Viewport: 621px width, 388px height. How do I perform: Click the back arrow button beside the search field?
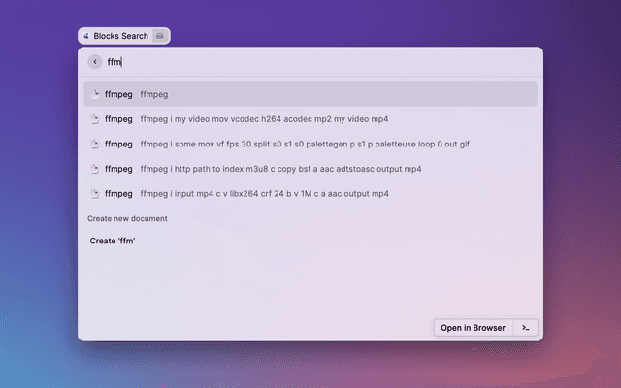(x=95, y=62)
